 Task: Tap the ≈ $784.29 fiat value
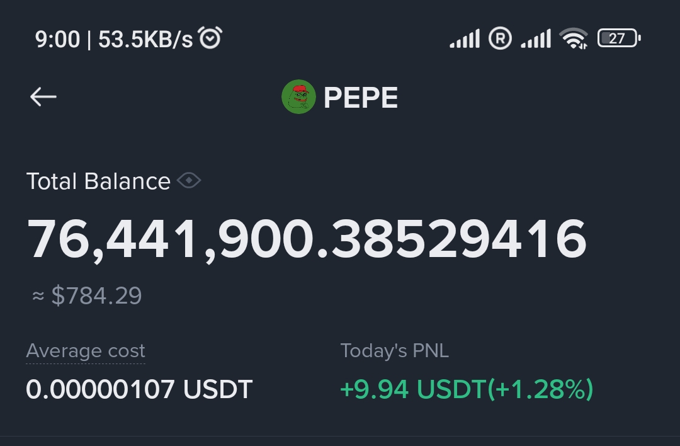pyautogui.click(x=87, y=296)
